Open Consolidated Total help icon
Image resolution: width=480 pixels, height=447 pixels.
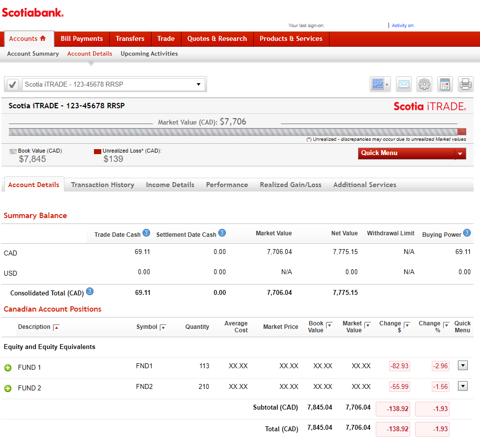point(90,291)
